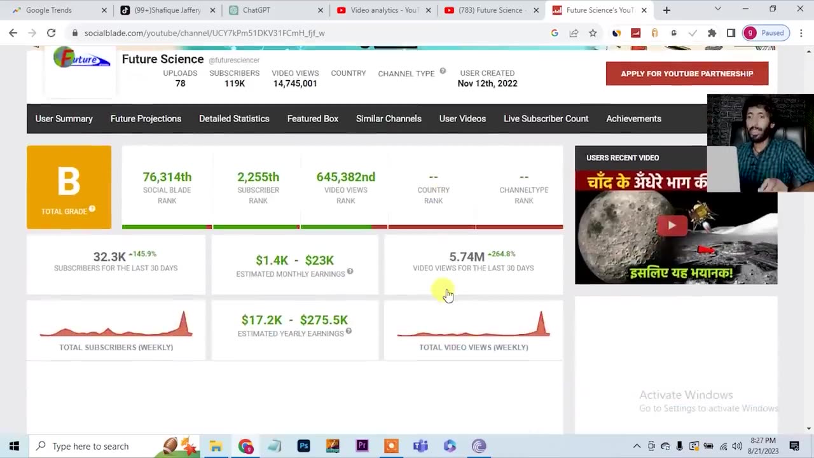The height and width of the screenshot is (458, 814).
Task: Click the 645,382nd video views rank
Action: [346, 177]
